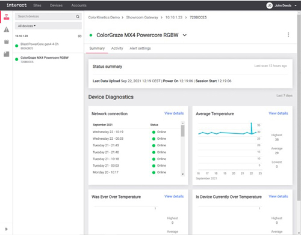Open the calendar schedule sidebar icon
This screenshot has width=301, height=240.
pos(7,42)
